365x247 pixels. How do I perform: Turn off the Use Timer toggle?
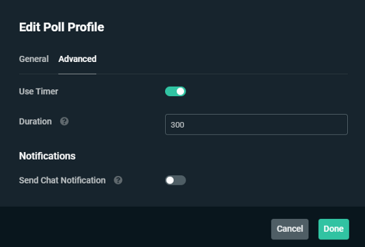175,91
